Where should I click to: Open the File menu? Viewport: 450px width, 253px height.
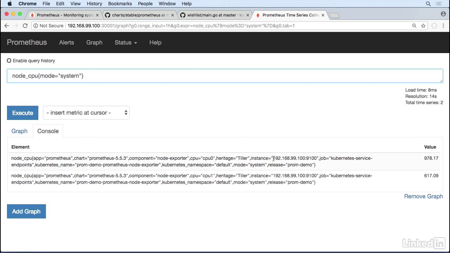pyautogui.click(x=46, y=4)
